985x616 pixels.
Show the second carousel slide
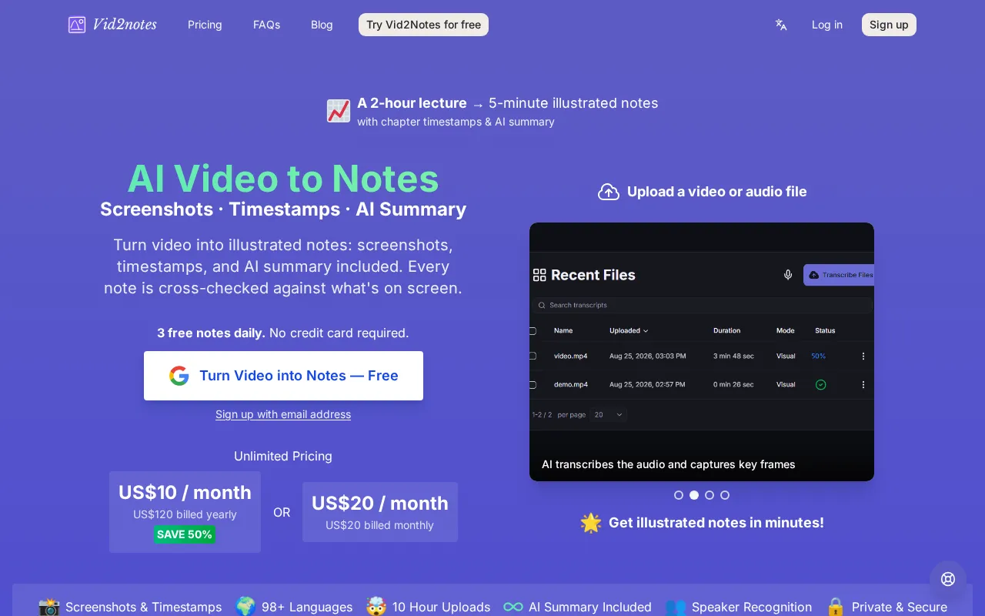(x=694, y=495)
